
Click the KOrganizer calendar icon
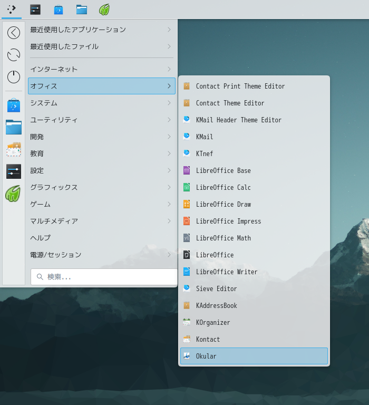click(x=187, y=322)
